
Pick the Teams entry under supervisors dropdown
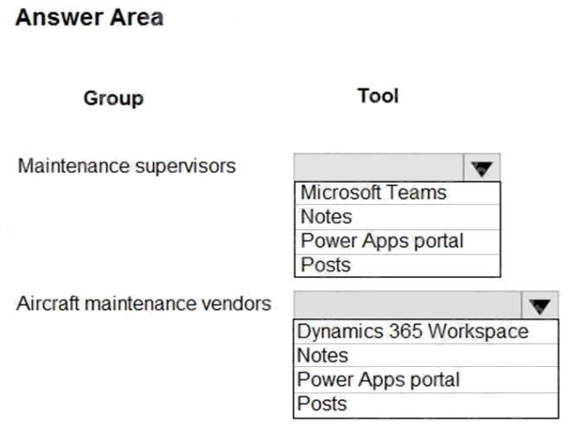[x=397, y=193]
